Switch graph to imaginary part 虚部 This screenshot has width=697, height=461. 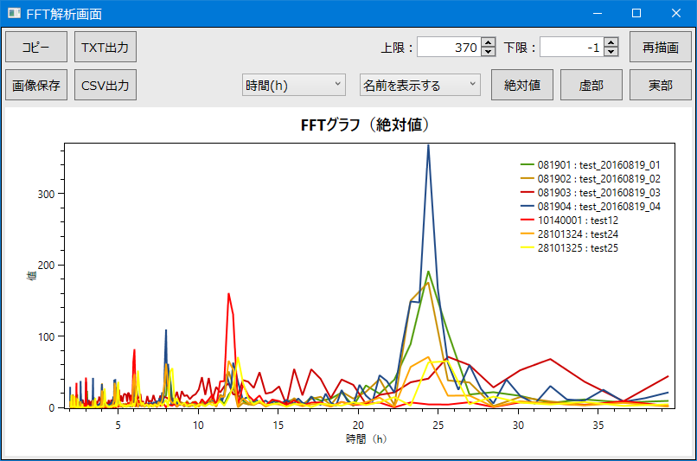point(591,85)
